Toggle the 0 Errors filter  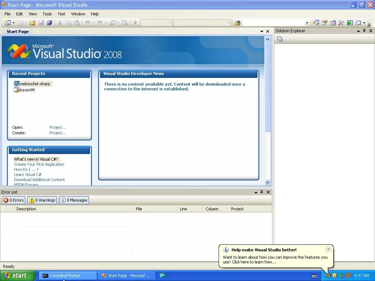pyautogui.click(x=14, y=200)
